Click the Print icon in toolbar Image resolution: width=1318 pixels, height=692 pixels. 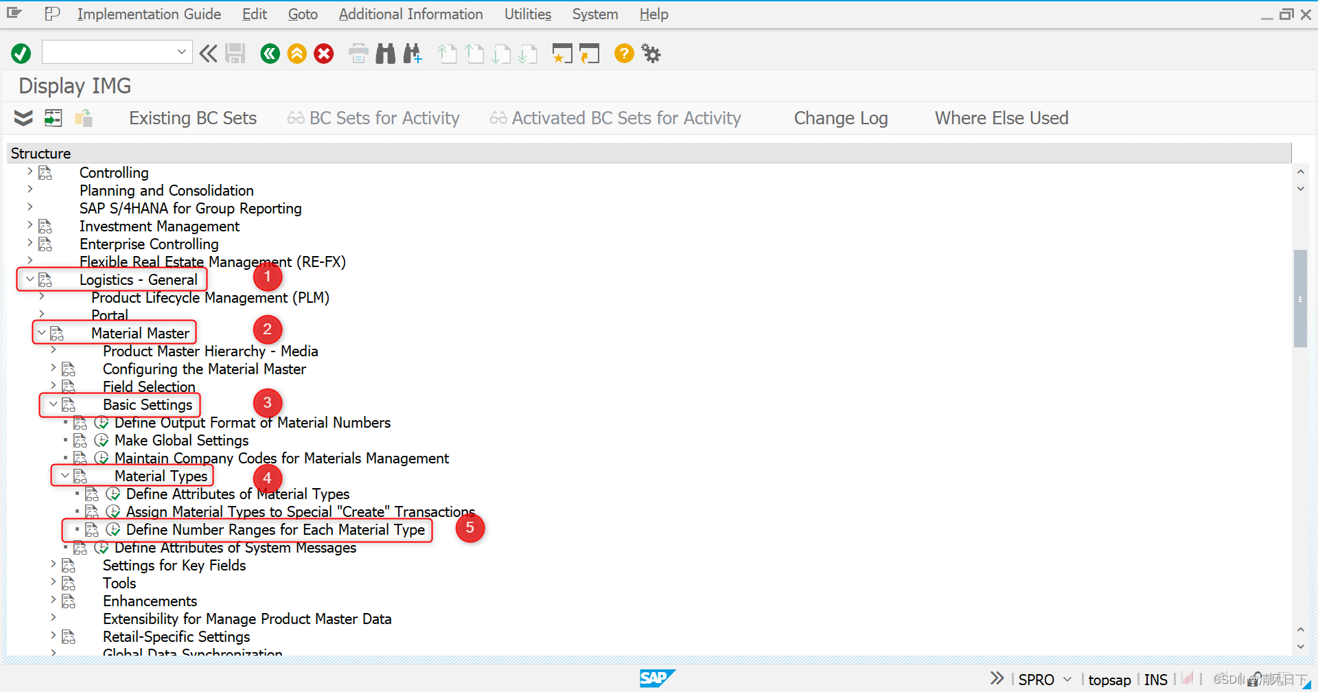[x=358, y=54]
